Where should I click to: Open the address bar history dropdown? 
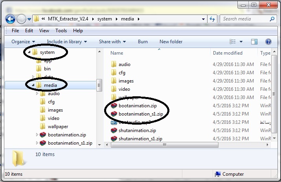[x=203, y=19]
